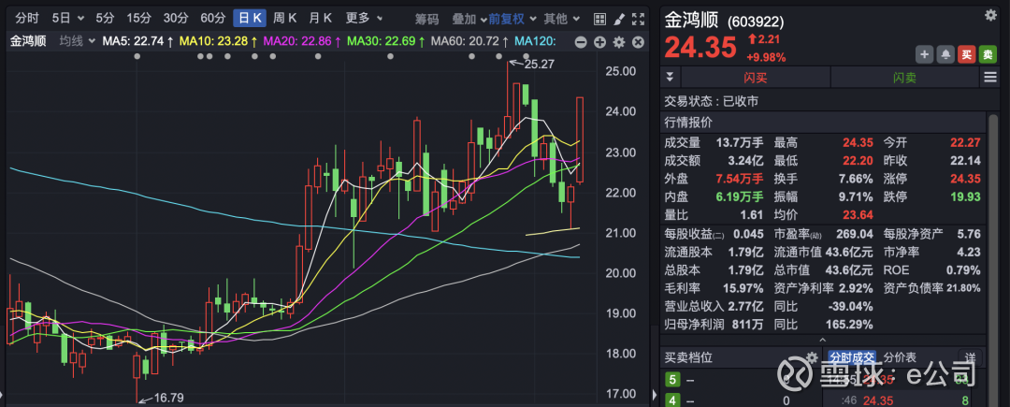Click the 换手 7.66% value
Viewport: 1010px width, 407px height.
[855, 179]
